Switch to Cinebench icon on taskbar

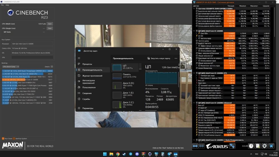point(150,154)
